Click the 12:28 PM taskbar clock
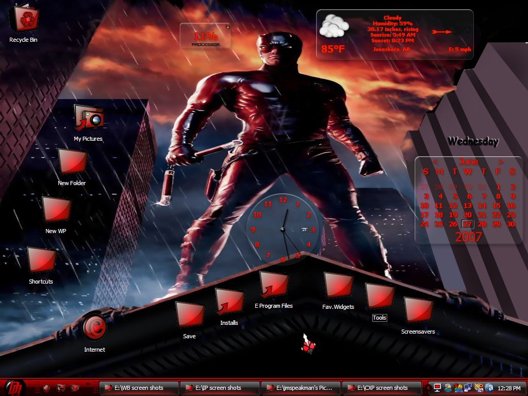528x396 pixels. coord(509,388)
